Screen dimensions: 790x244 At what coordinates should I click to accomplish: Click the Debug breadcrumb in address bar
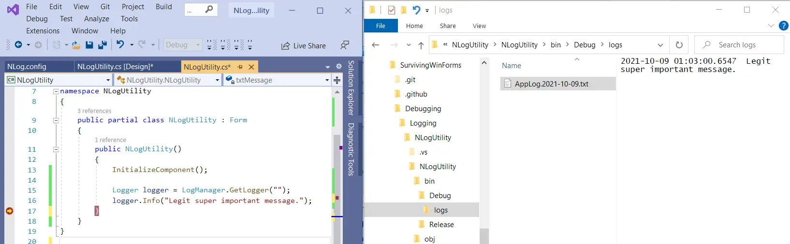click(585, 45)
